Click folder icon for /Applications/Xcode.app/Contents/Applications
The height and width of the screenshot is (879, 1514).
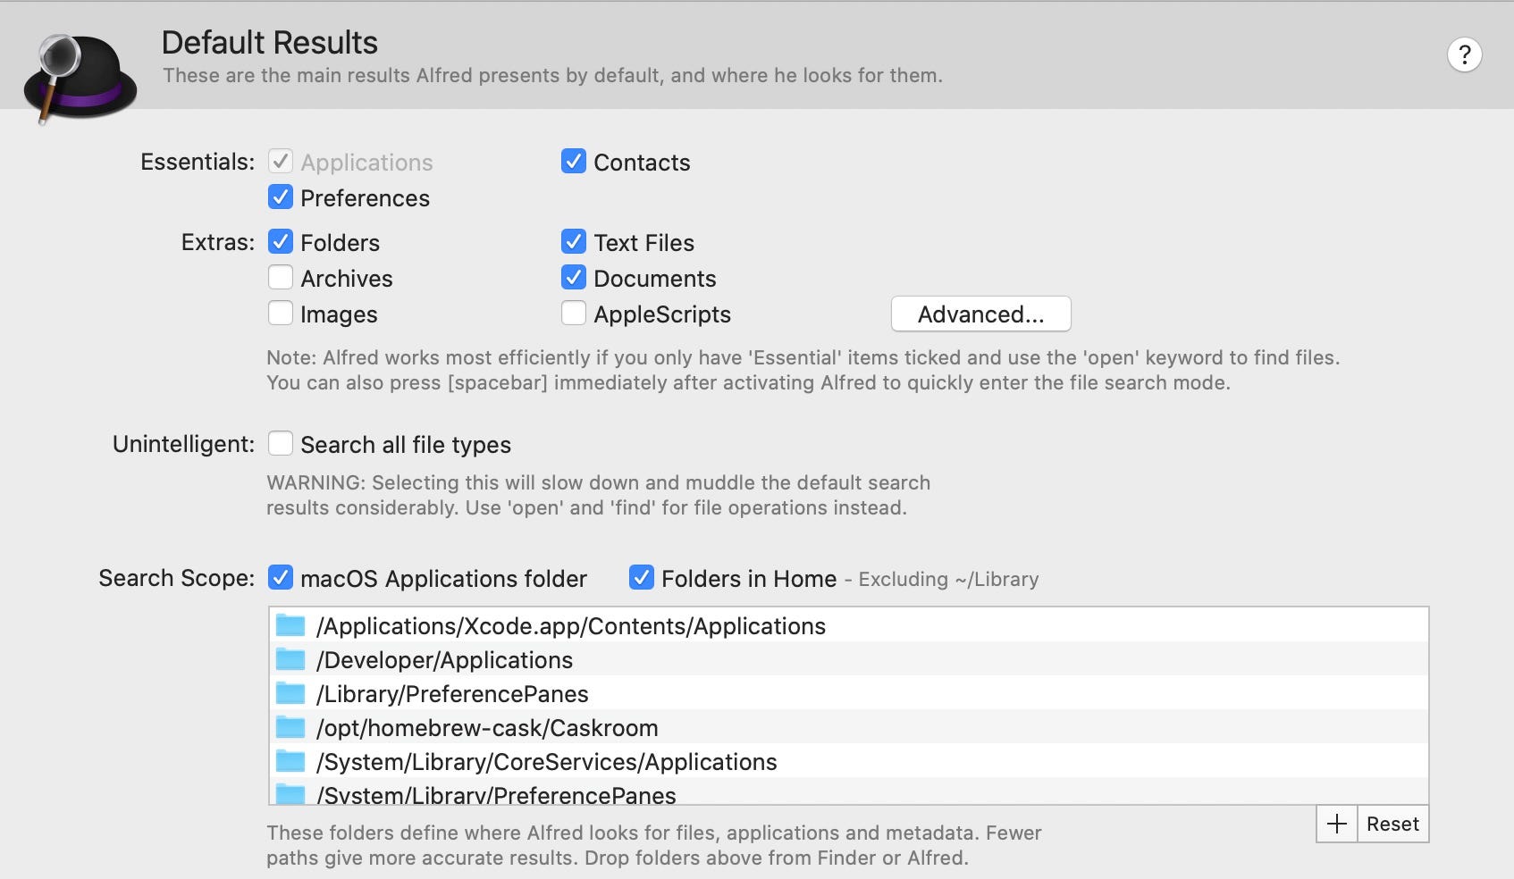290,625
